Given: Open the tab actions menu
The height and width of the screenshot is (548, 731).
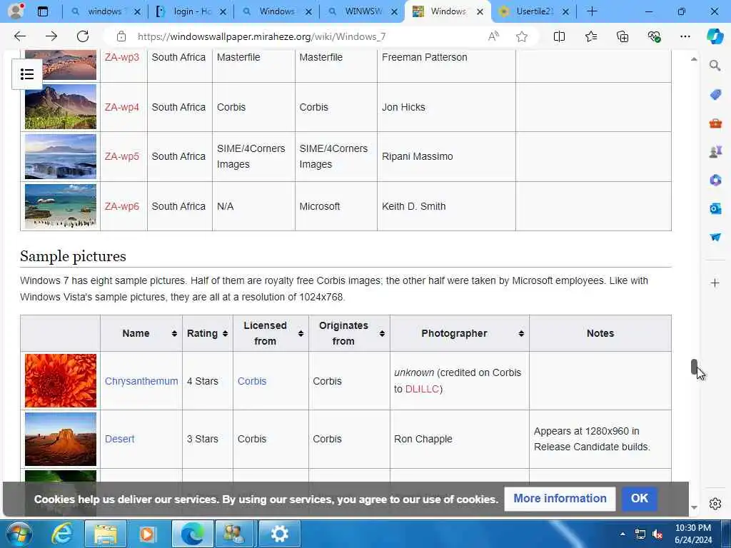Looking at the screenshot, I should click(x=42, y=11).
